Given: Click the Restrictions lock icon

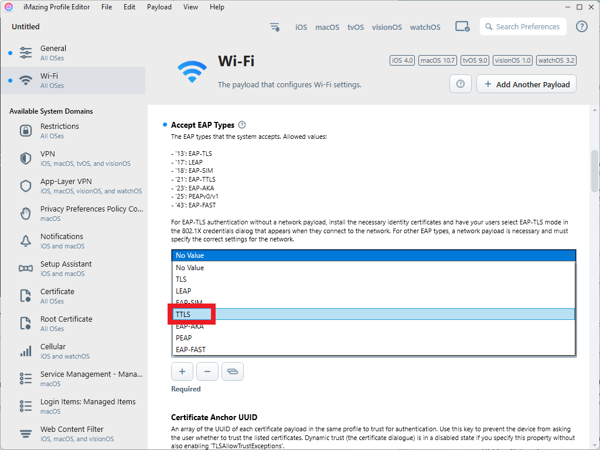Looking at the screenshot, I should [x=26, y=131].
